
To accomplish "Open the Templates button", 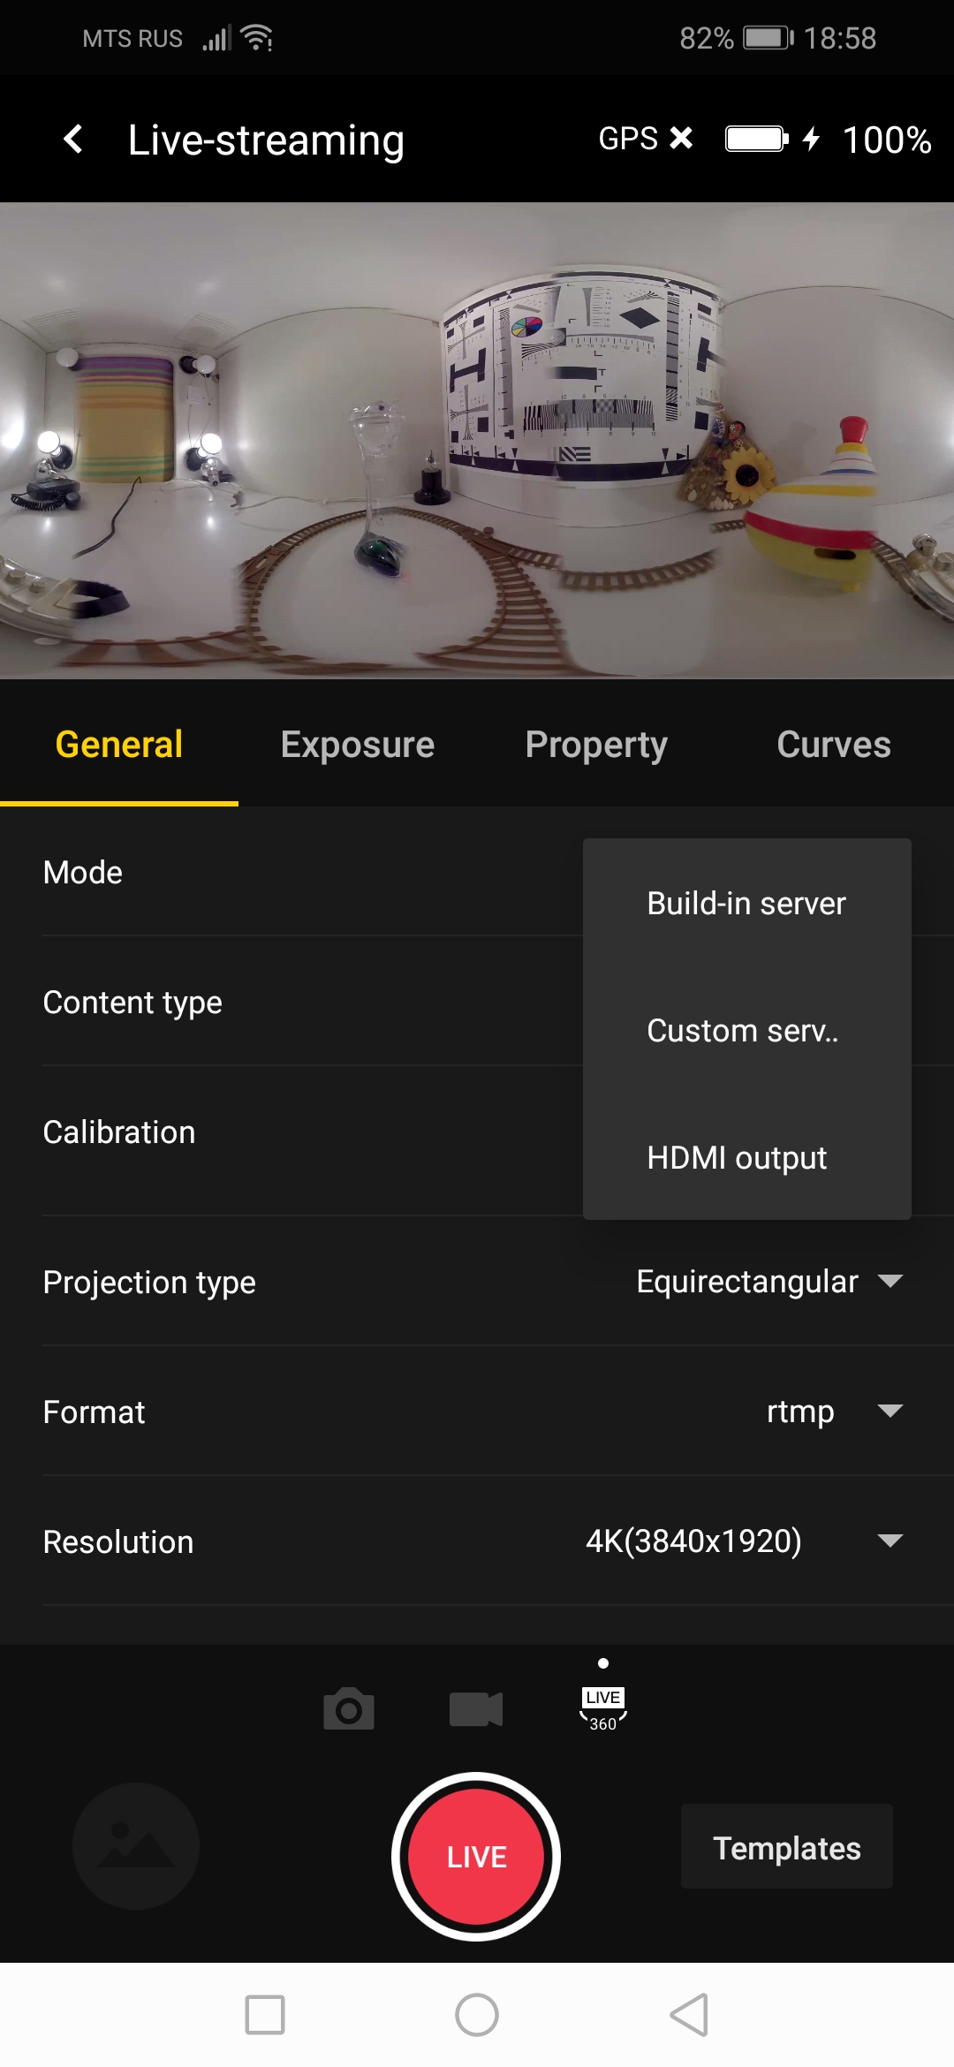I will (786, 1847).
